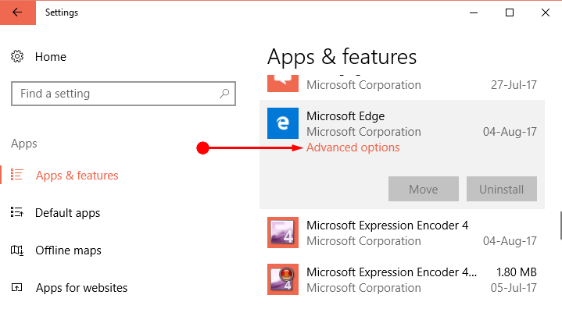
Task: Click the Apps & features list icon
Action: 17,175
